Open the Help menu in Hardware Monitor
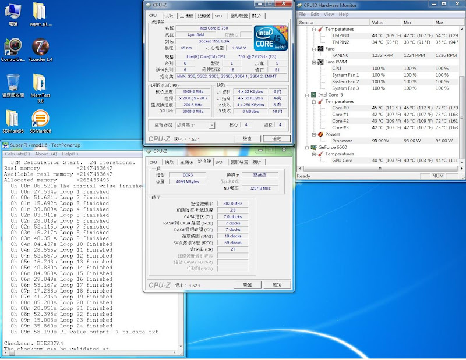Viewport: 466px width, 360px height. (343, 14)
